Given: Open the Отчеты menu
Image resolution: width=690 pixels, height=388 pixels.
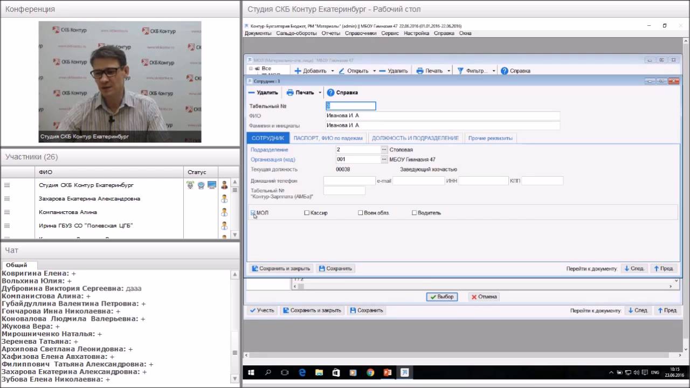Looking at the screenshot, I should point(331,33).
